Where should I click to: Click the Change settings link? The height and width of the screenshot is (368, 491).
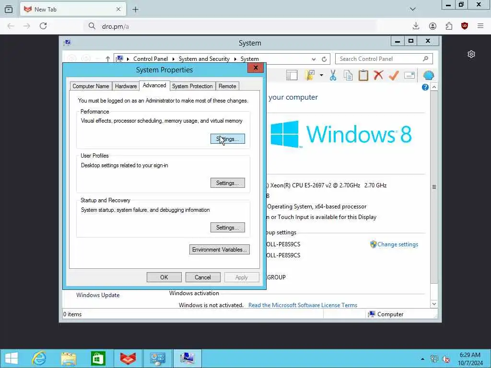[x=397, y=244]
